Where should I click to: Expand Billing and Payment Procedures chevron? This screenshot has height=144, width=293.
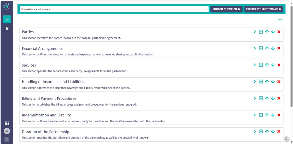(255, 98)
